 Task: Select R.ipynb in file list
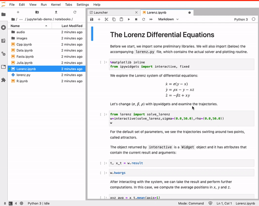(47, 81)
